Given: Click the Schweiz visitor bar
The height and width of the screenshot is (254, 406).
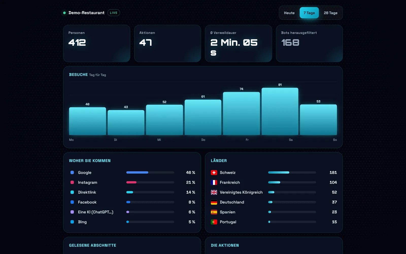Looking at the screenshot, I should tap(292, 172).
